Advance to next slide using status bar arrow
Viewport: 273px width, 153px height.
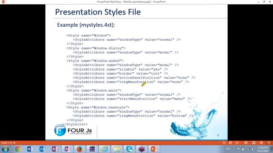coord(237,143)
